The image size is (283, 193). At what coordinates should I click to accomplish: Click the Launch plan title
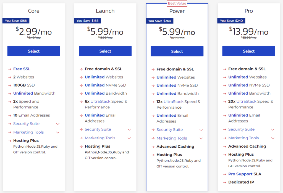[x=105, y=11]
